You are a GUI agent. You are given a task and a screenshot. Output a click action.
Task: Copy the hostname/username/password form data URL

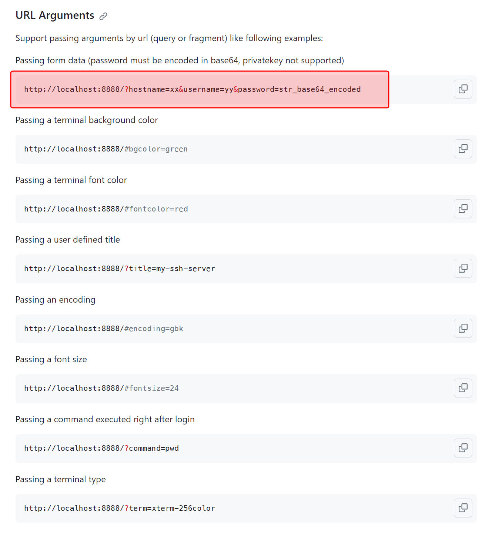point(463,89)
